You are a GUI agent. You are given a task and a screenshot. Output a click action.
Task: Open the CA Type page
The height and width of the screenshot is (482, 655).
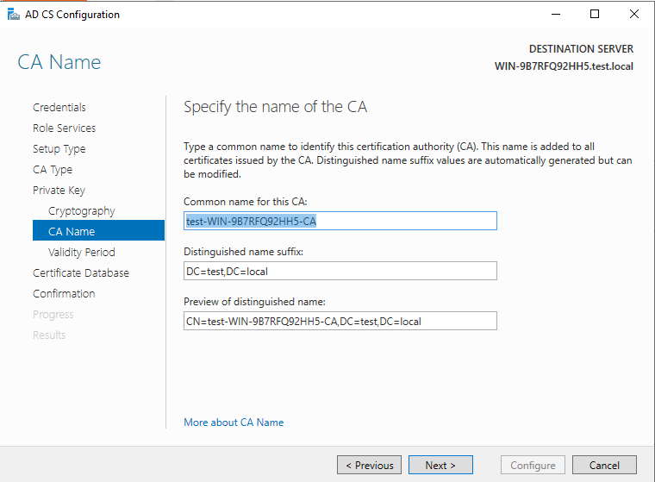click(x=53, y=170)
